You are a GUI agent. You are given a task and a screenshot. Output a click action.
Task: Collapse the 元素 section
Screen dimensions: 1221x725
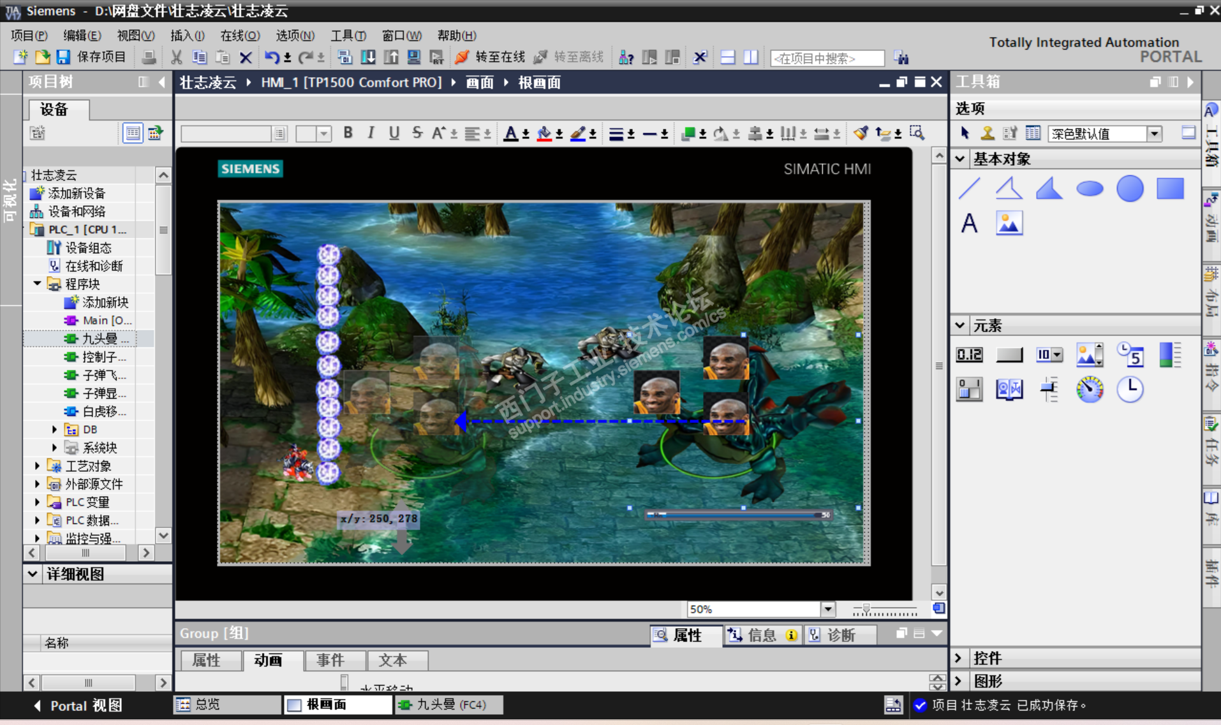[960, 326]
